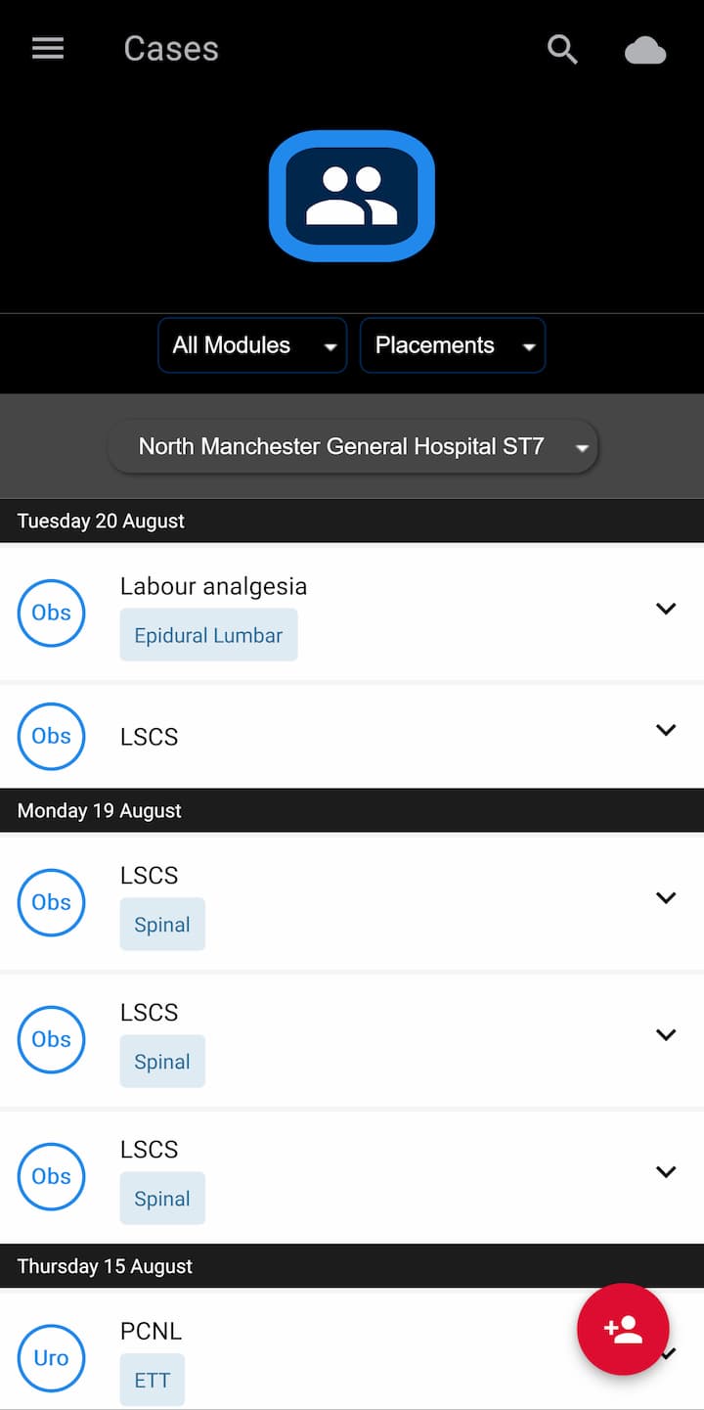Tap Obs badge on Tuesday's LSCS case
Viewport: 704px width, 1410px height.
coord(51,736)
